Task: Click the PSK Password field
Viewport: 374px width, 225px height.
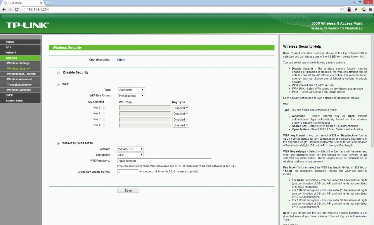Action: (164, 160)
